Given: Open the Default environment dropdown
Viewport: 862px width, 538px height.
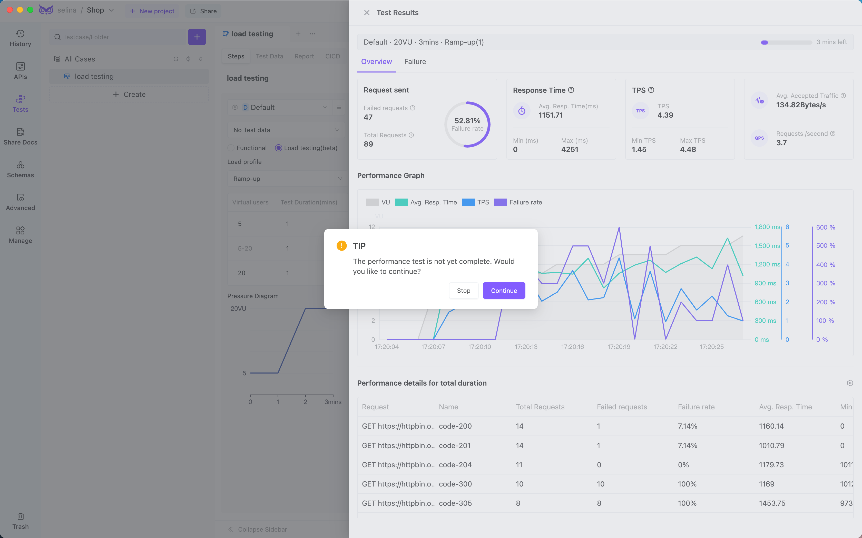Looking at the screenshot, I should pyautogui.click(x=280, y=107).
